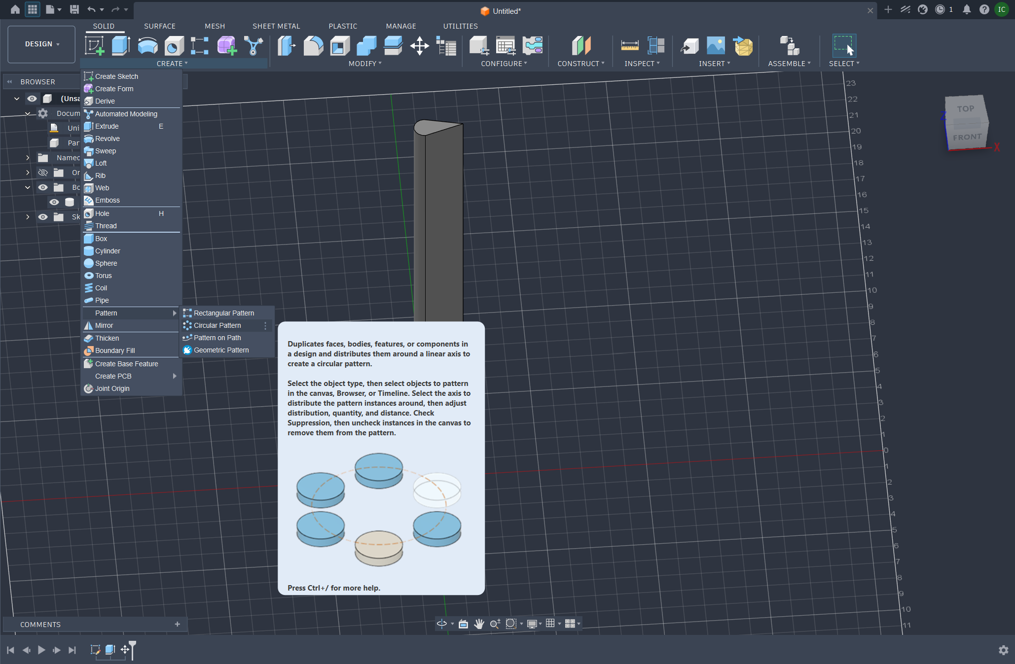
Task: Select the Fillet tool icon
Action: coord(313,45)
